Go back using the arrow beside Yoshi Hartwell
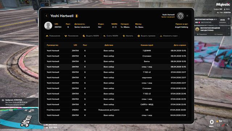This screenshot has width=232, height=131. coord(46,16)
